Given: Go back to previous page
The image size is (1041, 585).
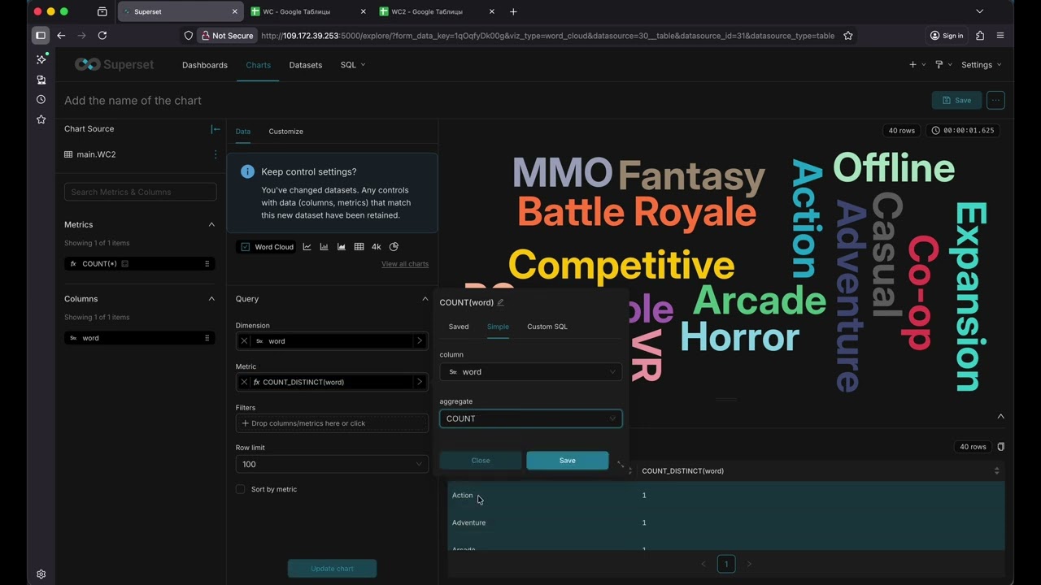Looking at the screenshot, I should tap(61, 36).
